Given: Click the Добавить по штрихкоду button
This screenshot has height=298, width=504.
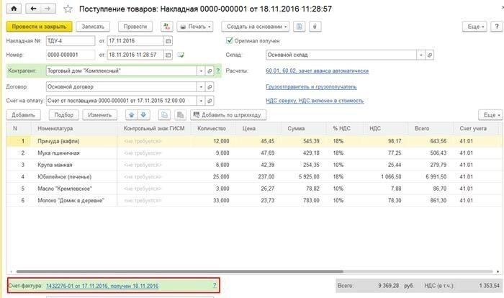Looking at the screenshot, I should [226, 115].
